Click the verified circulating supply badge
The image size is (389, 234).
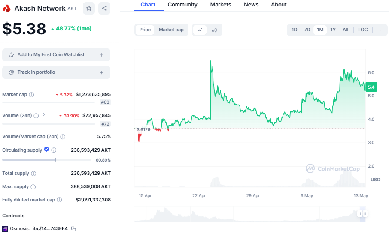tap(46, 149)
